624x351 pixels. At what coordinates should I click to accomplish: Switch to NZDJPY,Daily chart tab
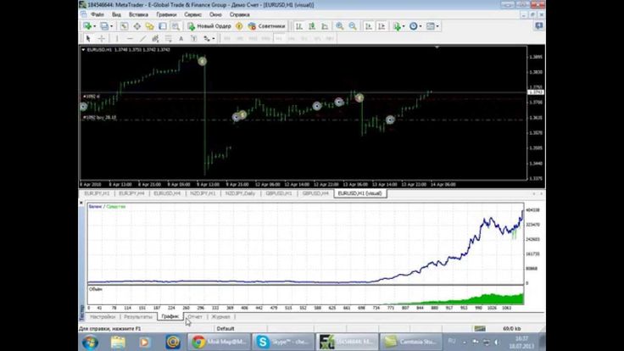click(241, 193)
